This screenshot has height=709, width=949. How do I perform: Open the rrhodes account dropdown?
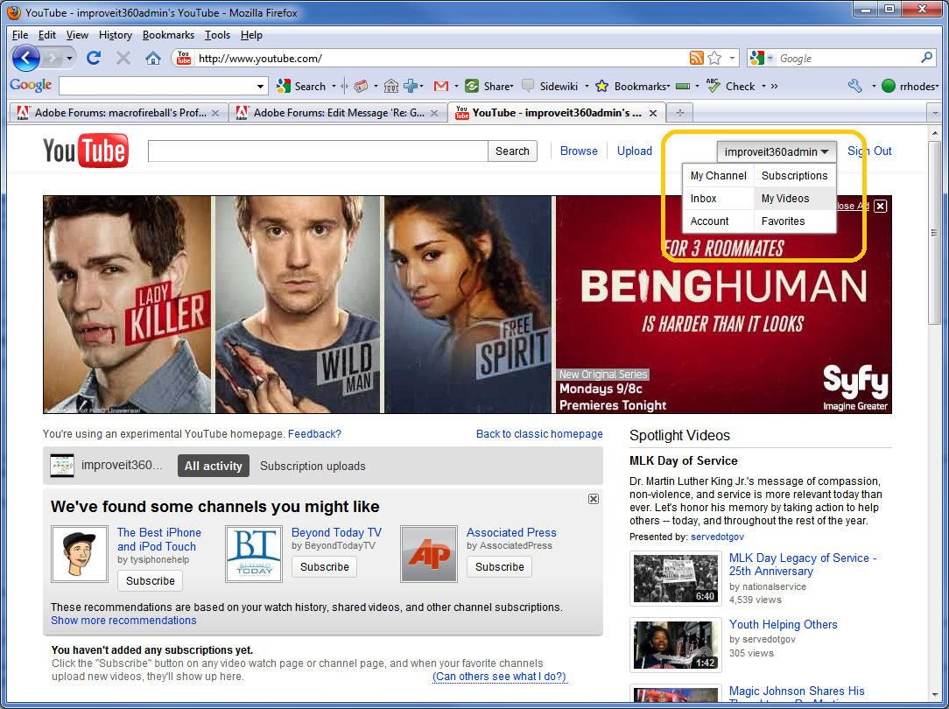[x=910, y=87]
